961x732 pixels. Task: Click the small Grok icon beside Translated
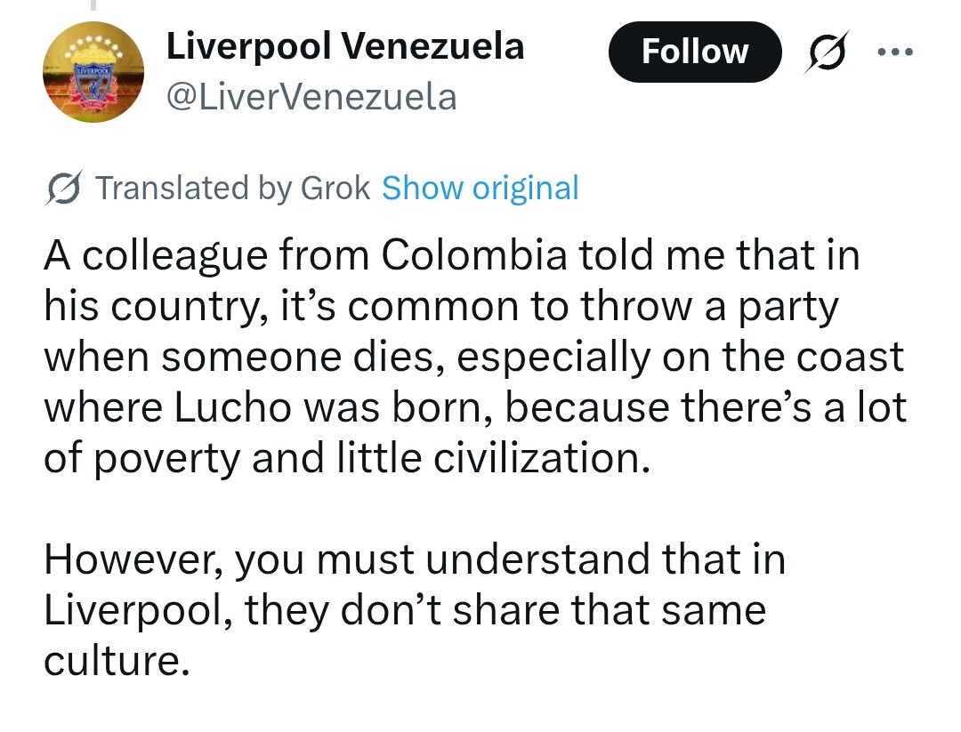point(65,189)
